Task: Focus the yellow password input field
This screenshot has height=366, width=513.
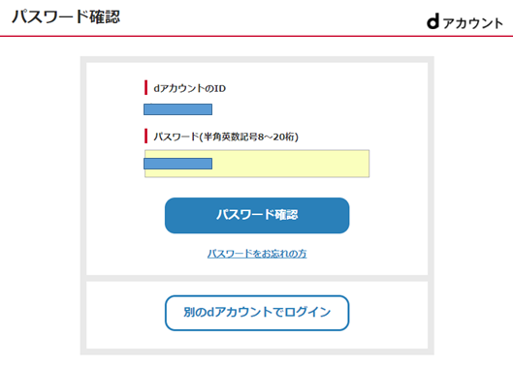Action: pyautogui.click(x=257, y=164)
